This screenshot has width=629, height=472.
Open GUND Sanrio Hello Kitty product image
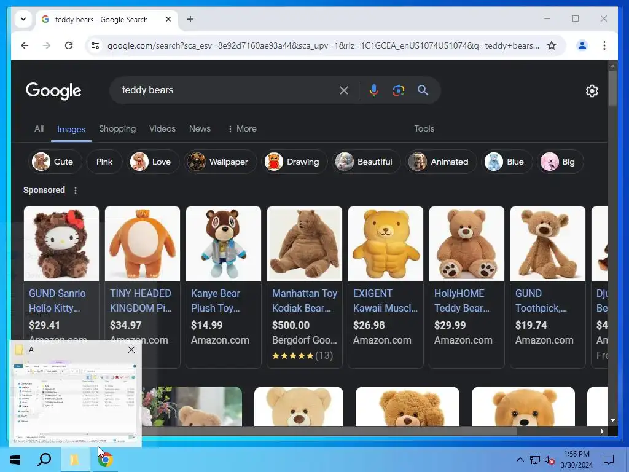pyautogui.click(x=61, y=243)
